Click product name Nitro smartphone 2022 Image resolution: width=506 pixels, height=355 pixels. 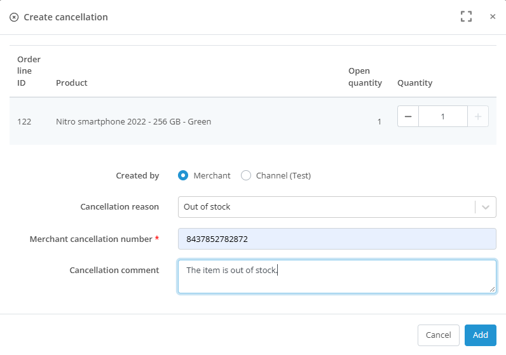pos(133,121)
